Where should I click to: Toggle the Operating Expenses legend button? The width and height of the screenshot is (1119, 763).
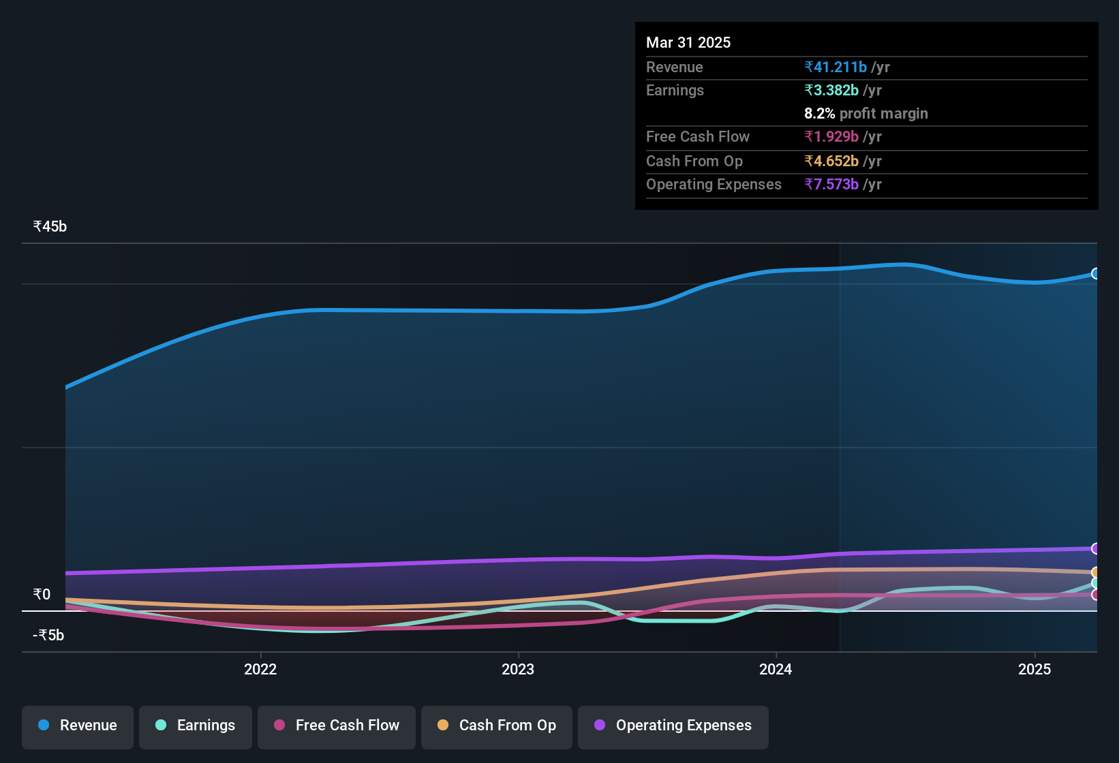click(673, 727)
